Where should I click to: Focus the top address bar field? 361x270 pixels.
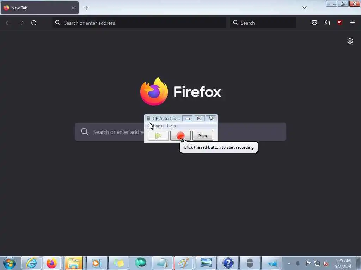click(139, 23)
